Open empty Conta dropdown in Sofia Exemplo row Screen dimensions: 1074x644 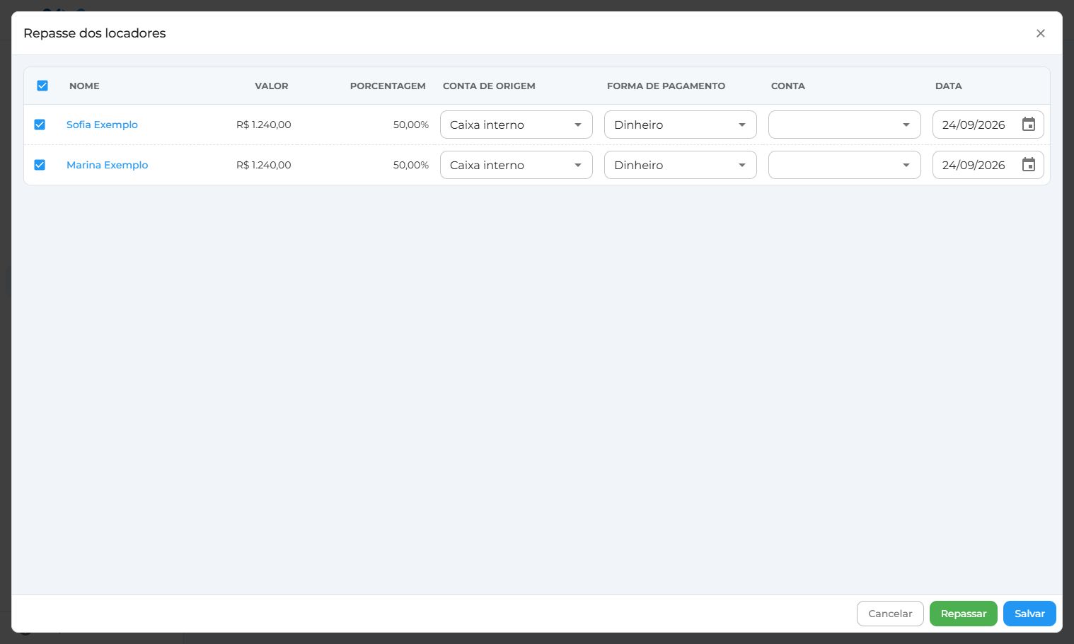(x=845, y=125)
